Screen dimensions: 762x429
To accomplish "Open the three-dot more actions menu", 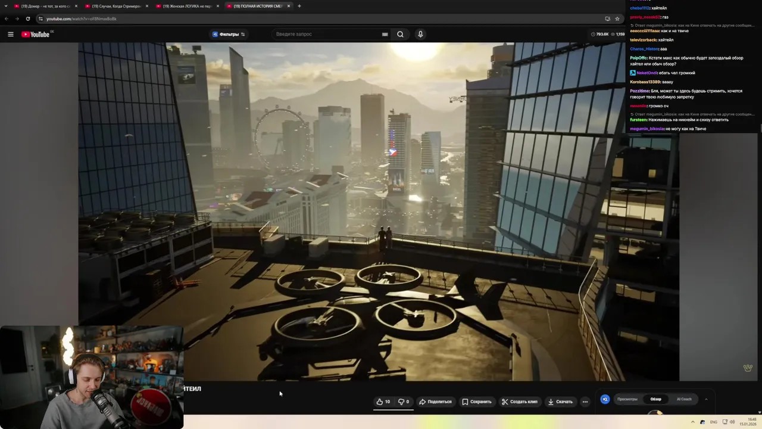I will [585, 402].
